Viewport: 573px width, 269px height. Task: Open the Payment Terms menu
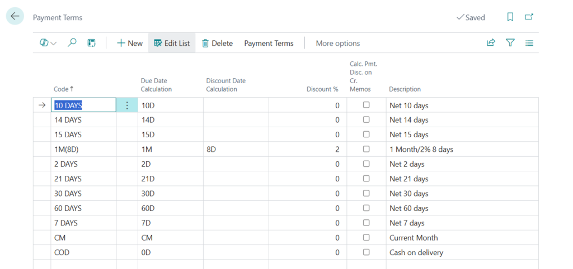(x=269, y=43)
